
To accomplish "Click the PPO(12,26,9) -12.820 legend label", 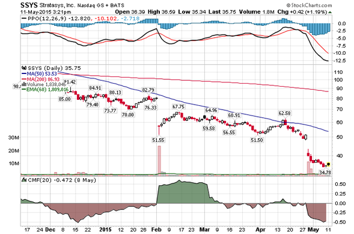I will 59,19.
